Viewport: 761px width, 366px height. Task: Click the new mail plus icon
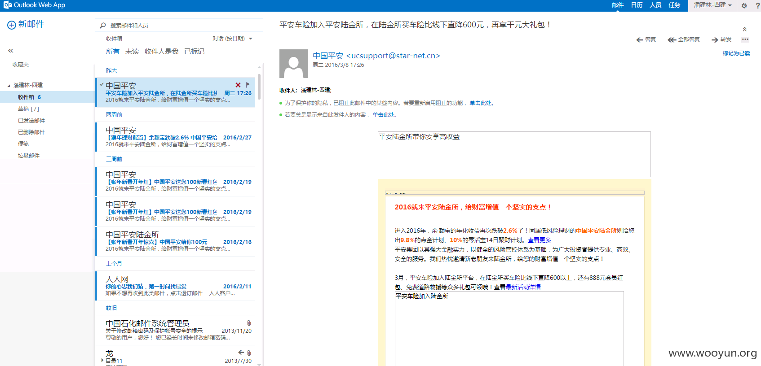[12, 25]
